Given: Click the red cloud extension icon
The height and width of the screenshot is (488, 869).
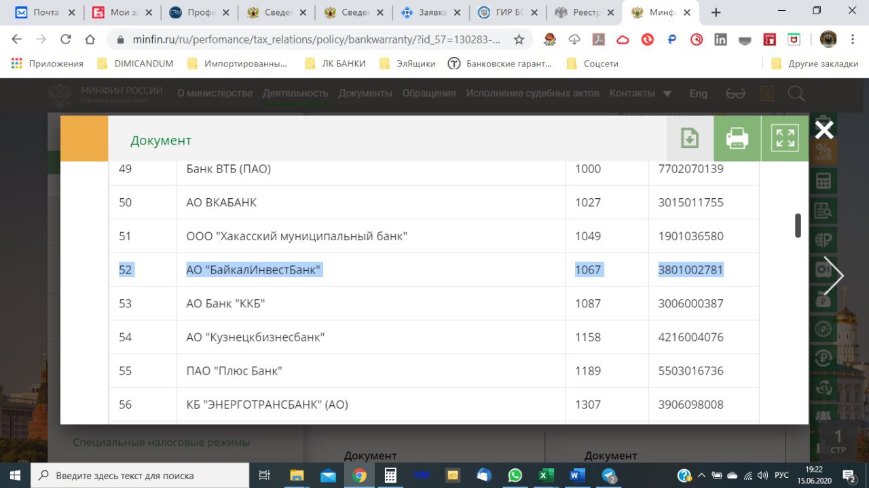Looking at the screenshot, I should [623, 39].
